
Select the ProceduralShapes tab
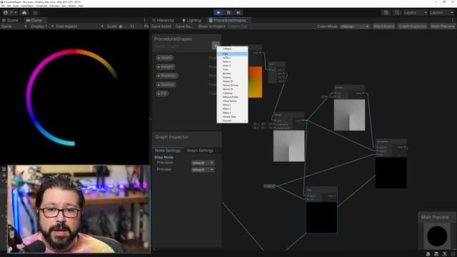tap(227, 20)
